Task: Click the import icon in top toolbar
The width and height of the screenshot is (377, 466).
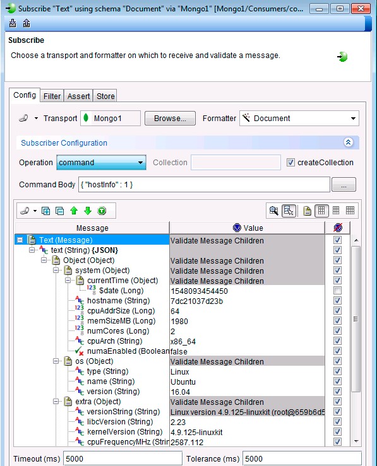Action: click(x=13, y=23)
